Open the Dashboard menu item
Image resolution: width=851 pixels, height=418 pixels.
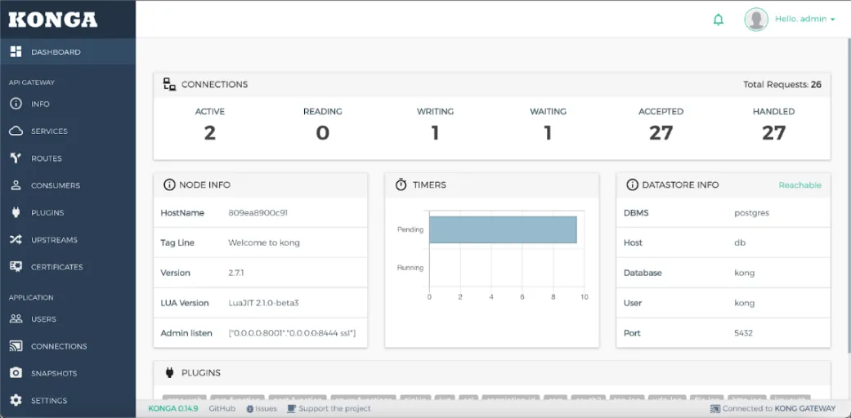click(x=68, y=52)
